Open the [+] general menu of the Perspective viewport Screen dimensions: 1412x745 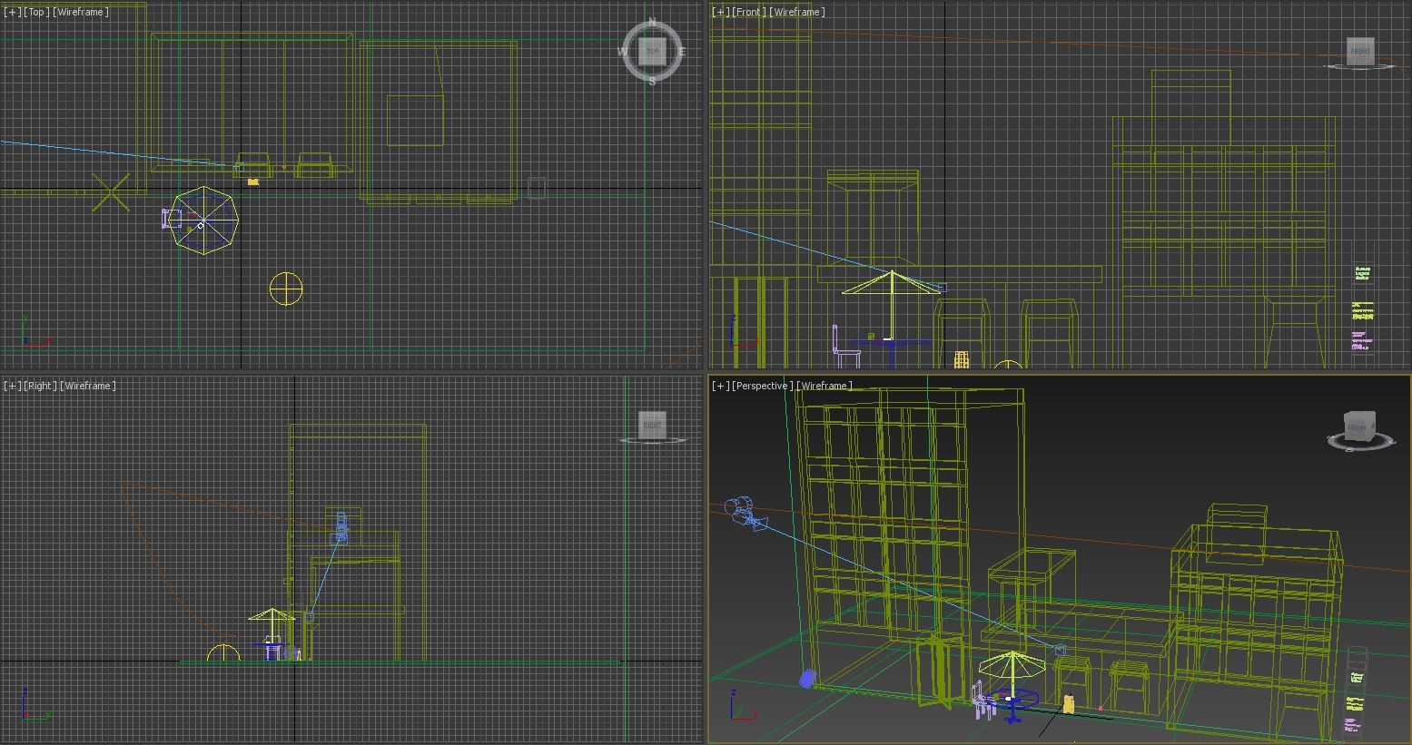pyautogui.click(x=719, y=385)
